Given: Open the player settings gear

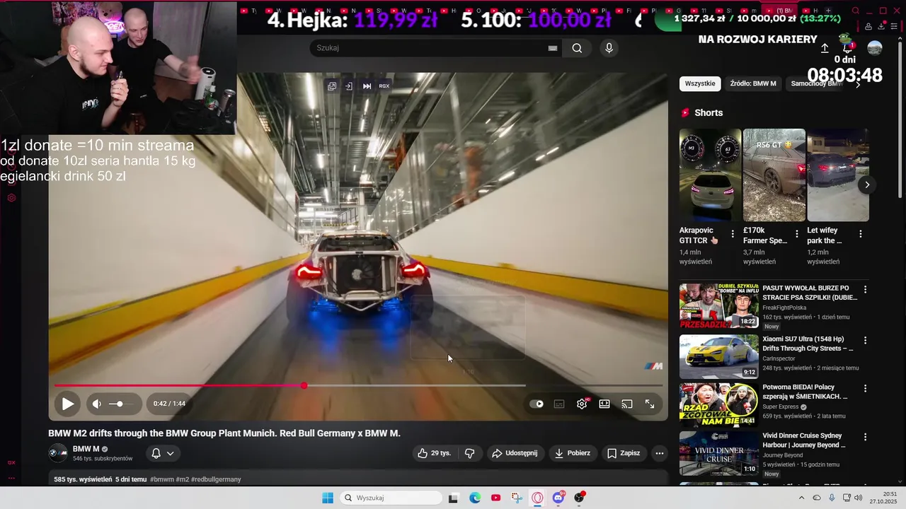Looking at the screenshot, I should tap(582, 404).
